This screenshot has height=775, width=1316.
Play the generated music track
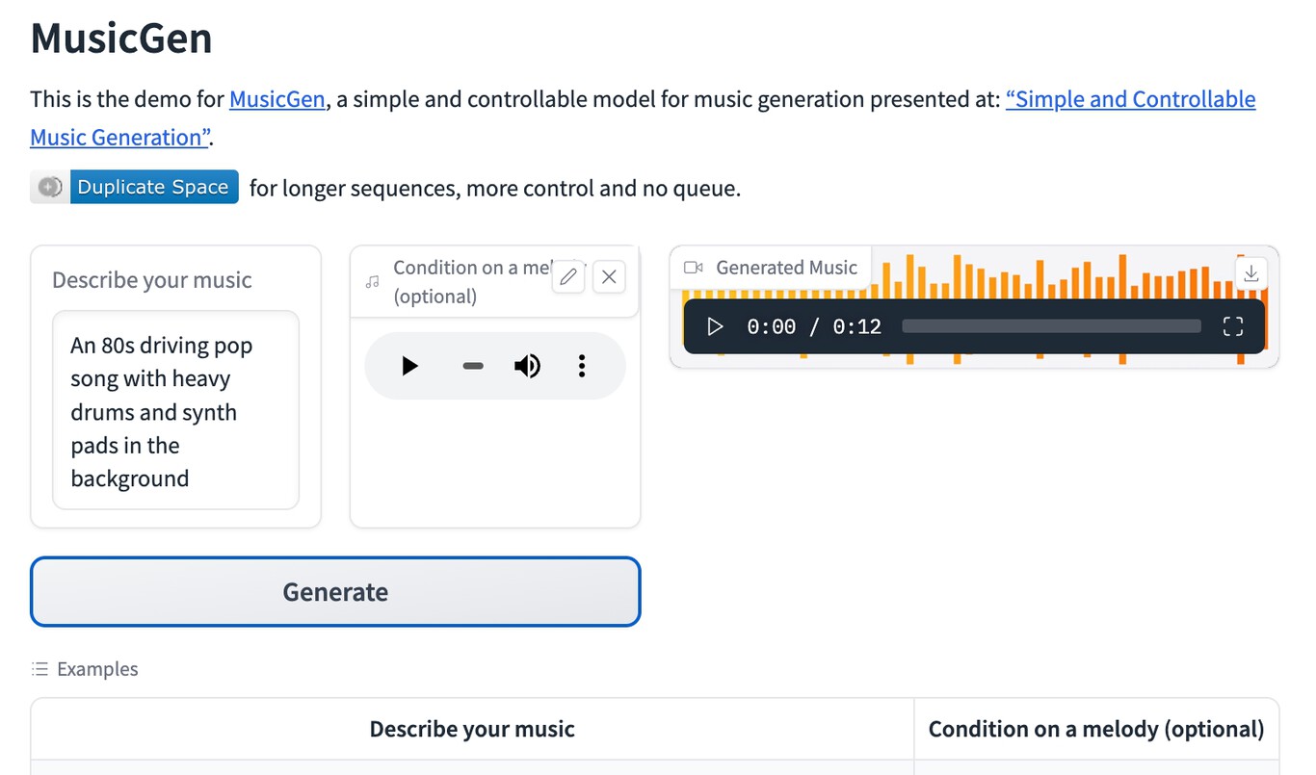coord(715,326)
